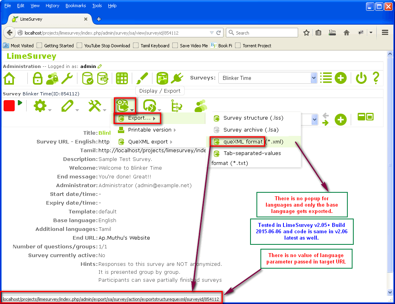395x304 pixels.
Task: Open Firefox hamburger menu
Action: (385, 33)
